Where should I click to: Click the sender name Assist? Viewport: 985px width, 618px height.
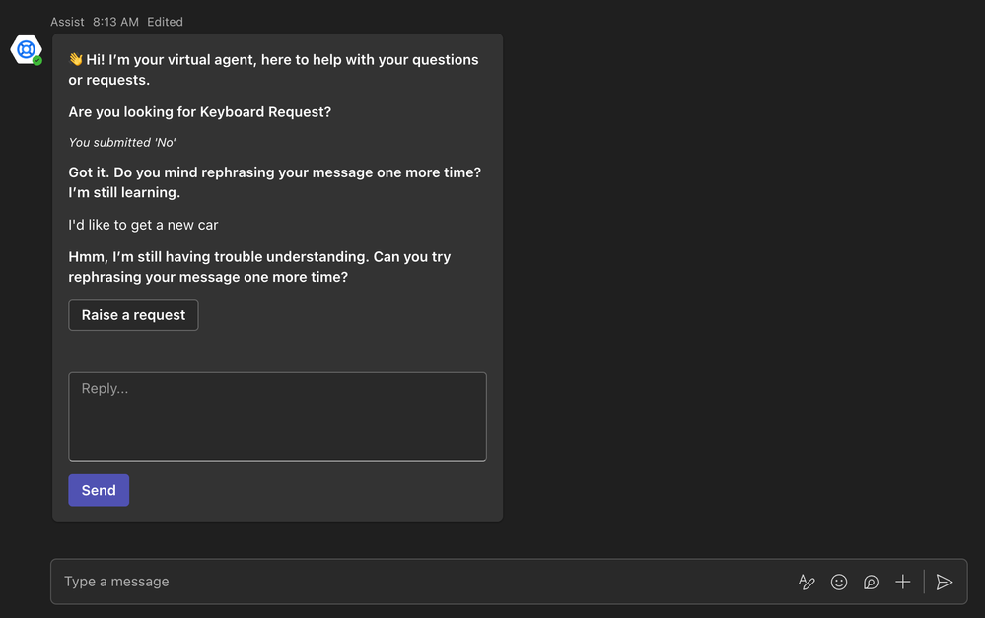pos(67,21)
